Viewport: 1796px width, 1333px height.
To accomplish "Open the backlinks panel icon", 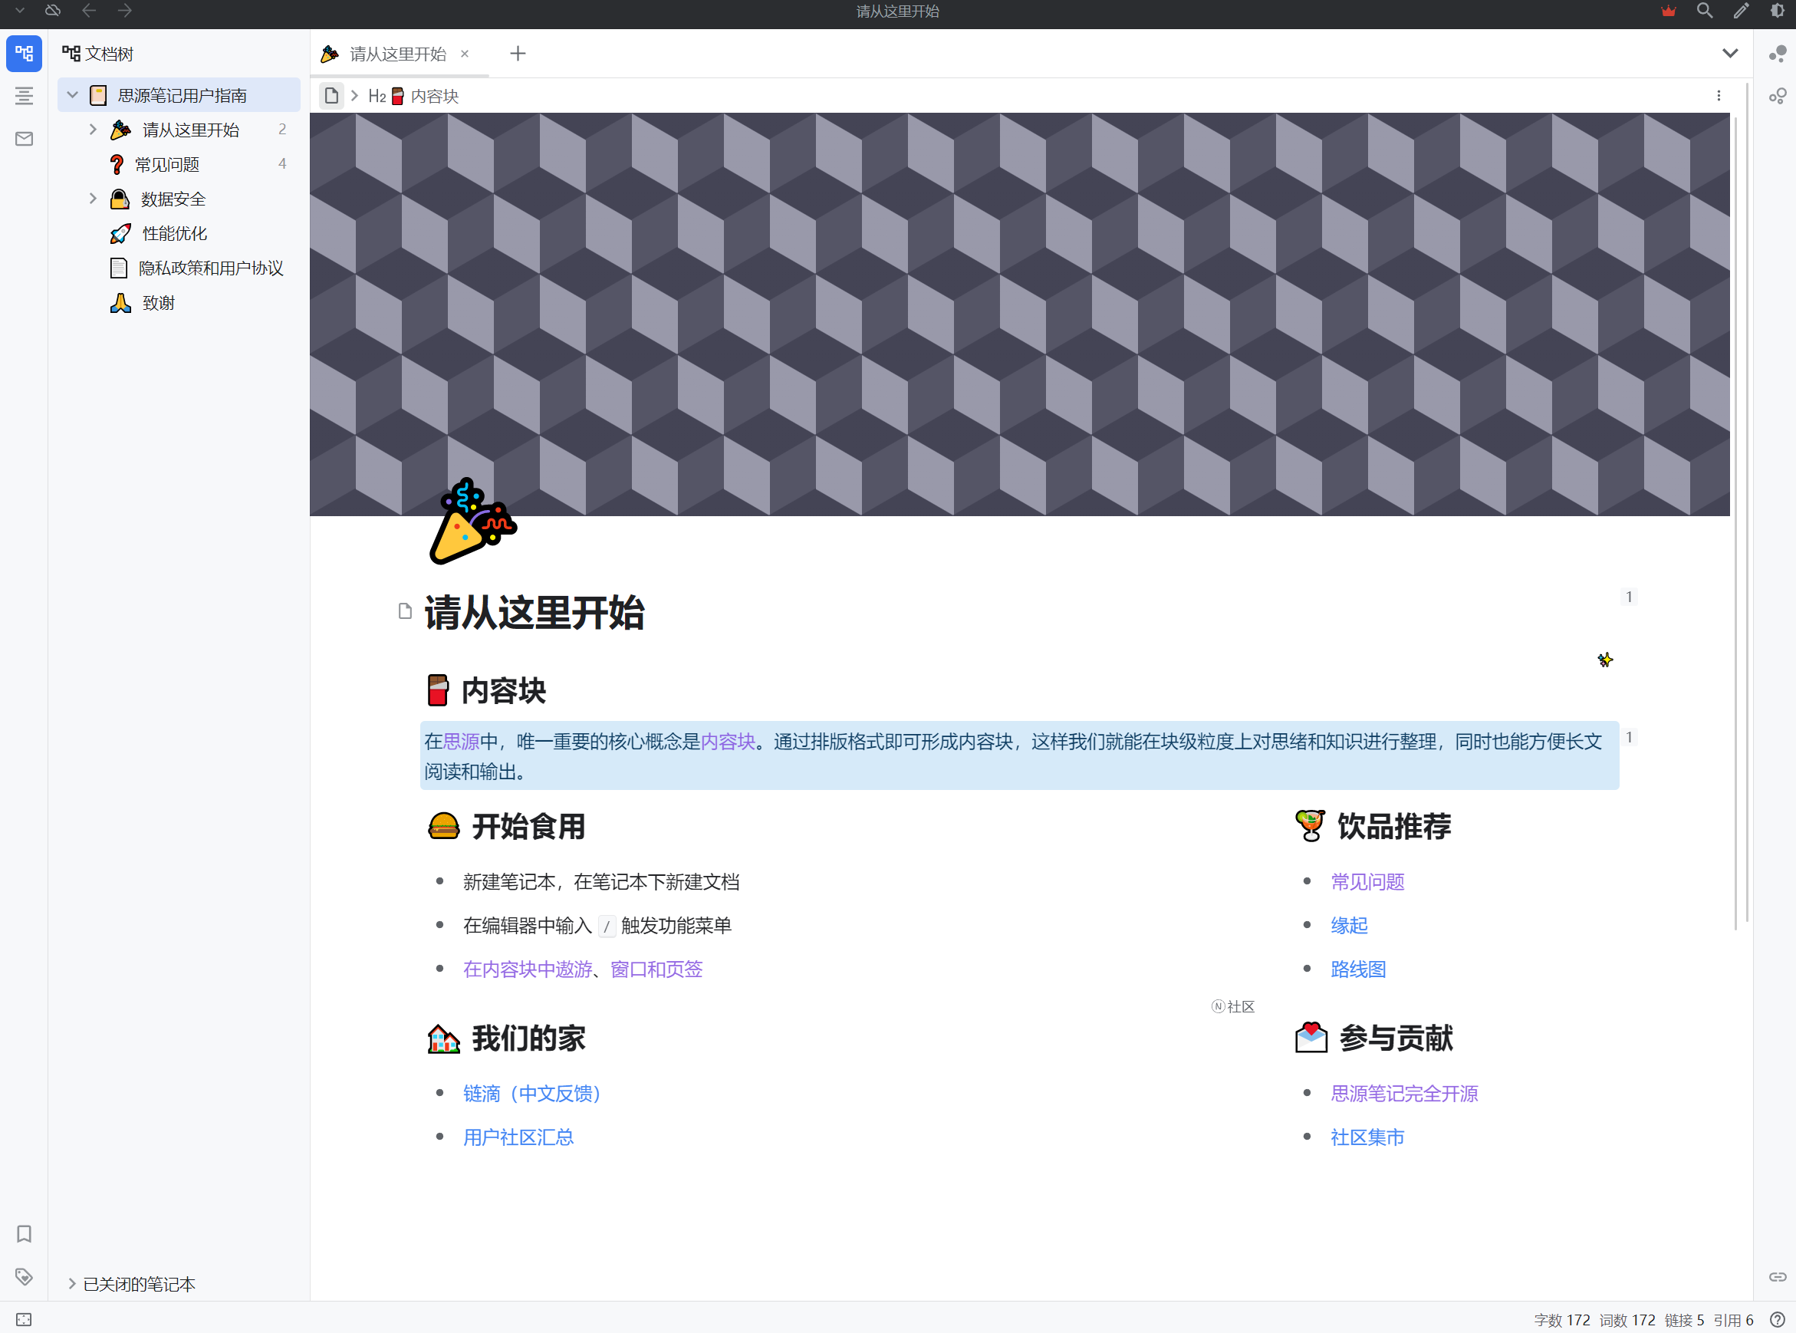I will pos(1778,1276).
